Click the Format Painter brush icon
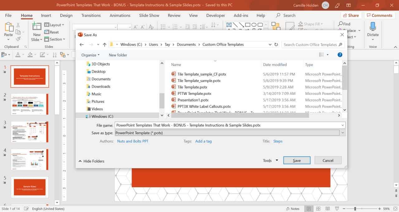This screenshot has height=212, width=399. (x=18, y=39)
